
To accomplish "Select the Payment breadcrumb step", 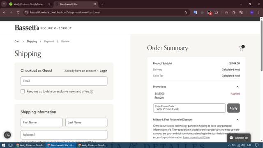I will pyautogui.click(x=49, y=42).
